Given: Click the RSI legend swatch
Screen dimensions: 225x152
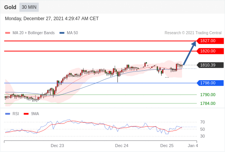Looking at the screenshot, I should pyautogui.click(x=8, y=114).
